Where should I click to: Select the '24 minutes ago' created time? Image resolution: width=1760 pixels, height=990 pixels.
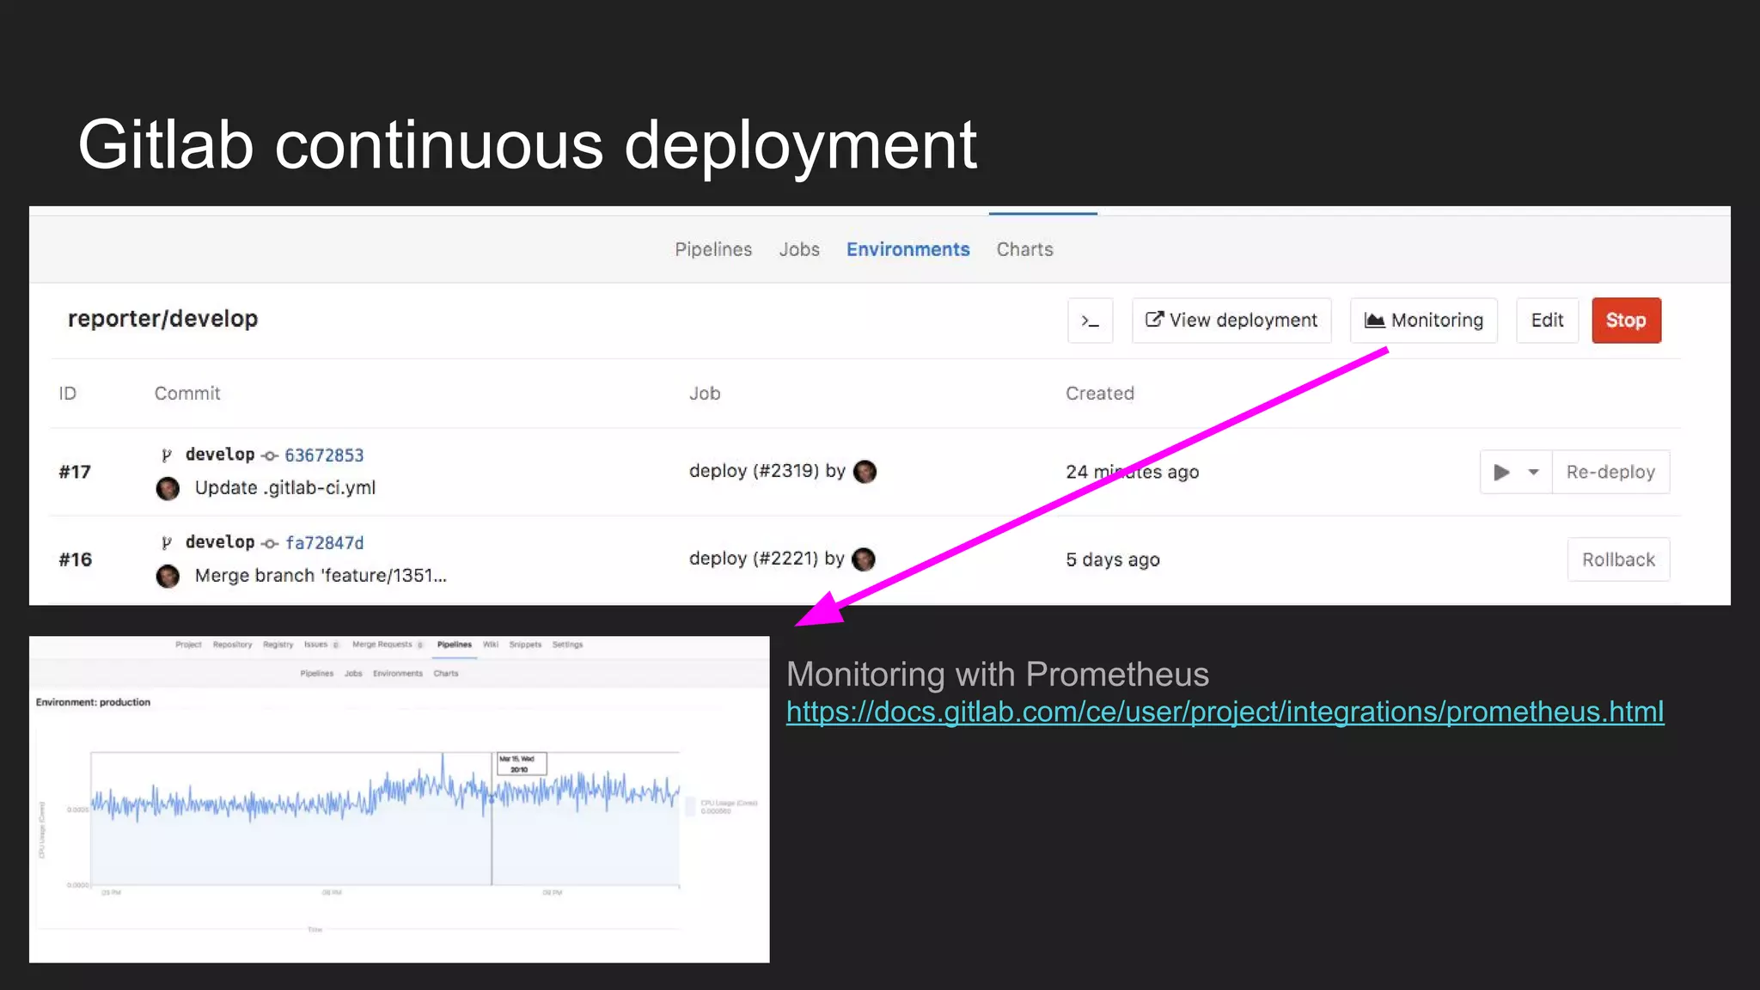point(1132,472)
